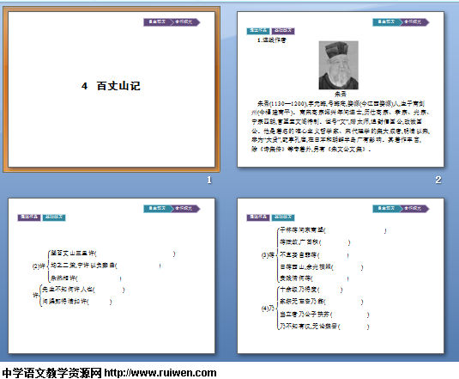Click the small teal label button on slide 3

click(54, 217)
